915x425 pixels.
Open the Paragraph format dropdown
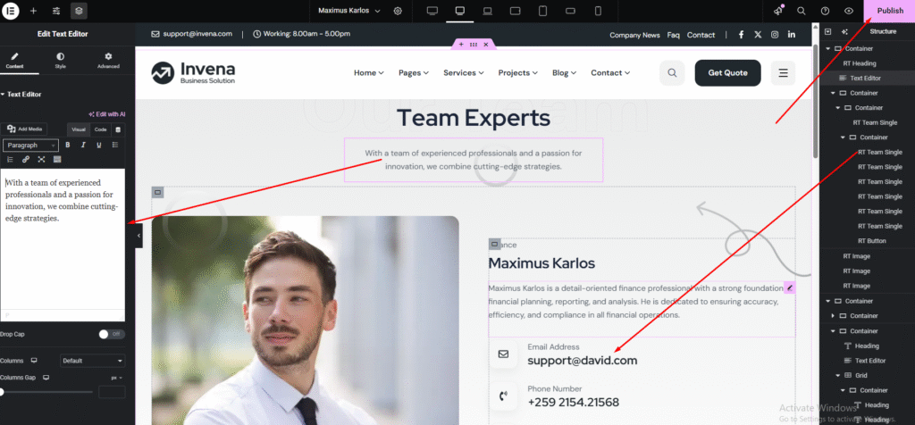30,146
